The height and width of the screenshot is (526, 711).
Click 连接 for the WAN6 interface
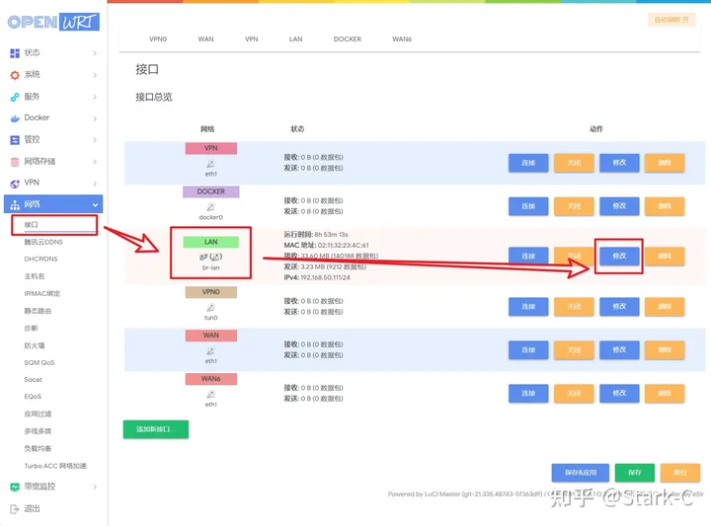[528, 393]
